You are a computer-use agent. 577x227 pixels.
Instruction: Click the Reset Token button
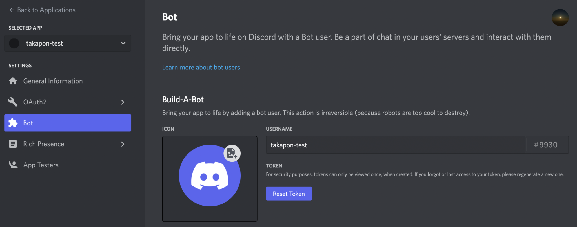288,194
